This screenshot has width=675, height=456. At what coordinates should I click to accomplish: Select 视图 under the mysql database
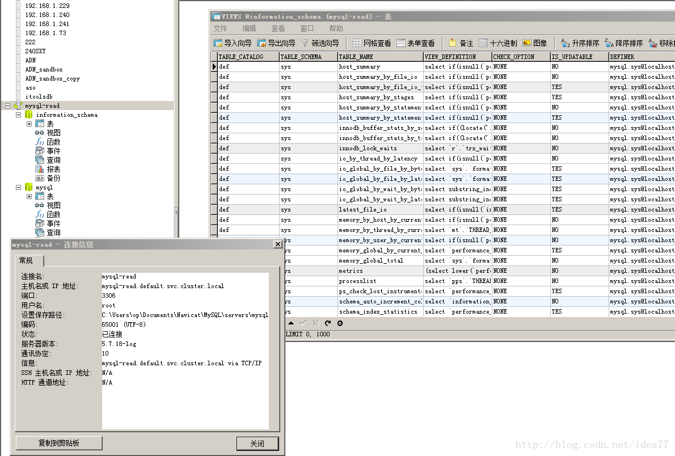click(48, 205)
